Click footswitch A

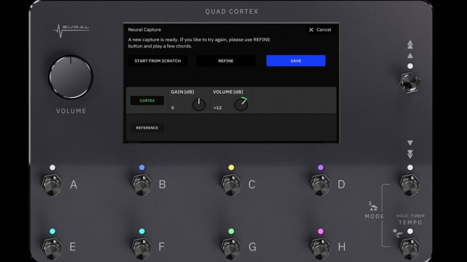[x=52, y=185]
